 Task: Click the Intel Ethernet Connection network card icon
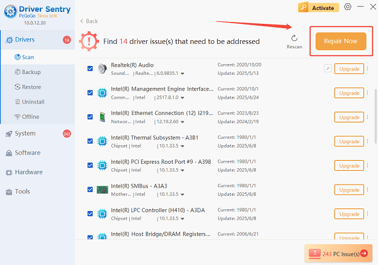tap(102, 117)
